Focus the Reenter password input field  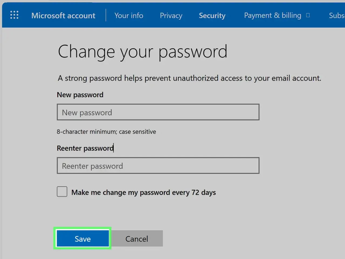coord(158,166)
